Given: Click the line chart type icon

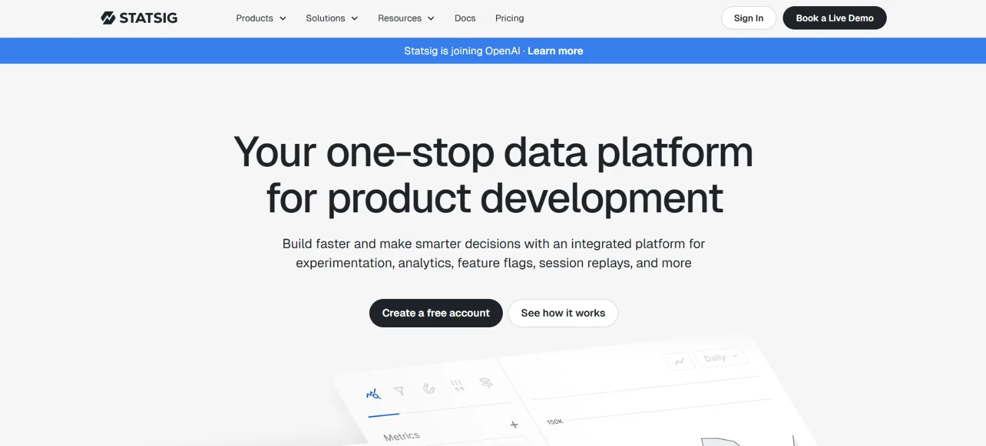Looking at the screenshot, I should [x=679, y=361].
